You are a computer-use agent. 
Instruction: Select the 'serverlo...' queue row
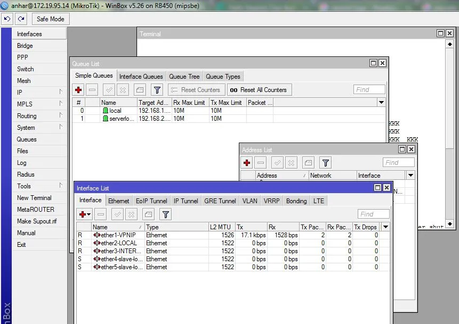point(229,119)
